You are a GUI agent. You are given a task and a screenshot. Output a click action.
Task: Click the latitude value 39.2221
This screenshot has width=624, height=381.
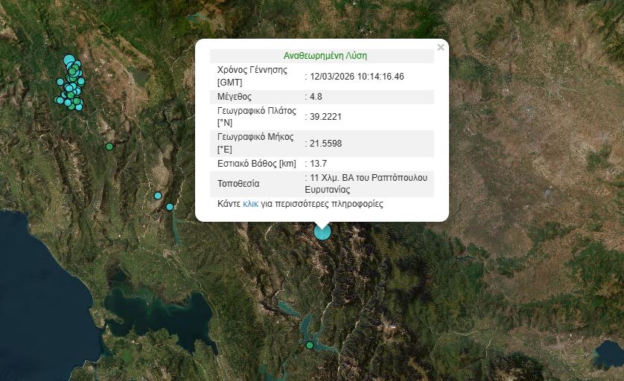click(x=326, y=117)
